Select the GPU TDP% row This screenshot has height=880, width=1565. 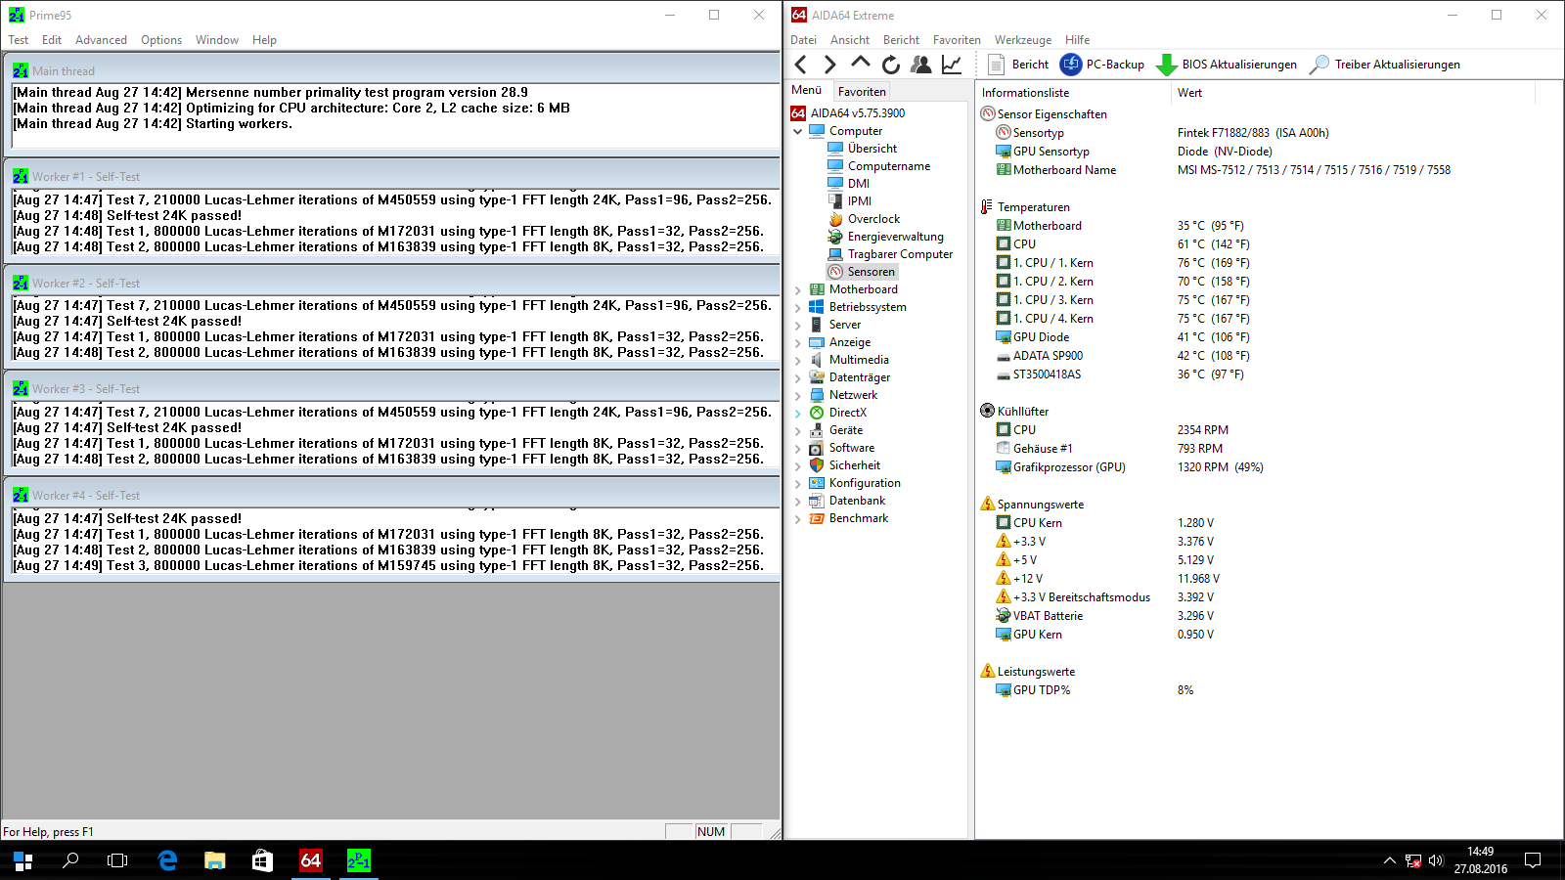point(1095,690)
